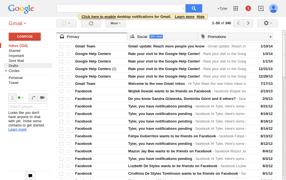Toggle the select-all checkbox in toolbar
Image resolution: width=286 pixels, height=180 pixels.
click(64, 23)
